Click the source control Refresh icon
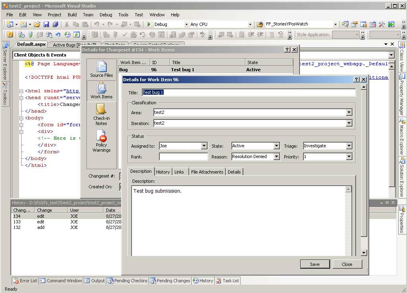 click(x=76, y=35)
